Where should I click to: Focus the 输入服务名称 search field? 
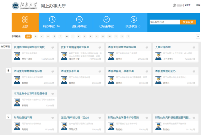[164, 22]
